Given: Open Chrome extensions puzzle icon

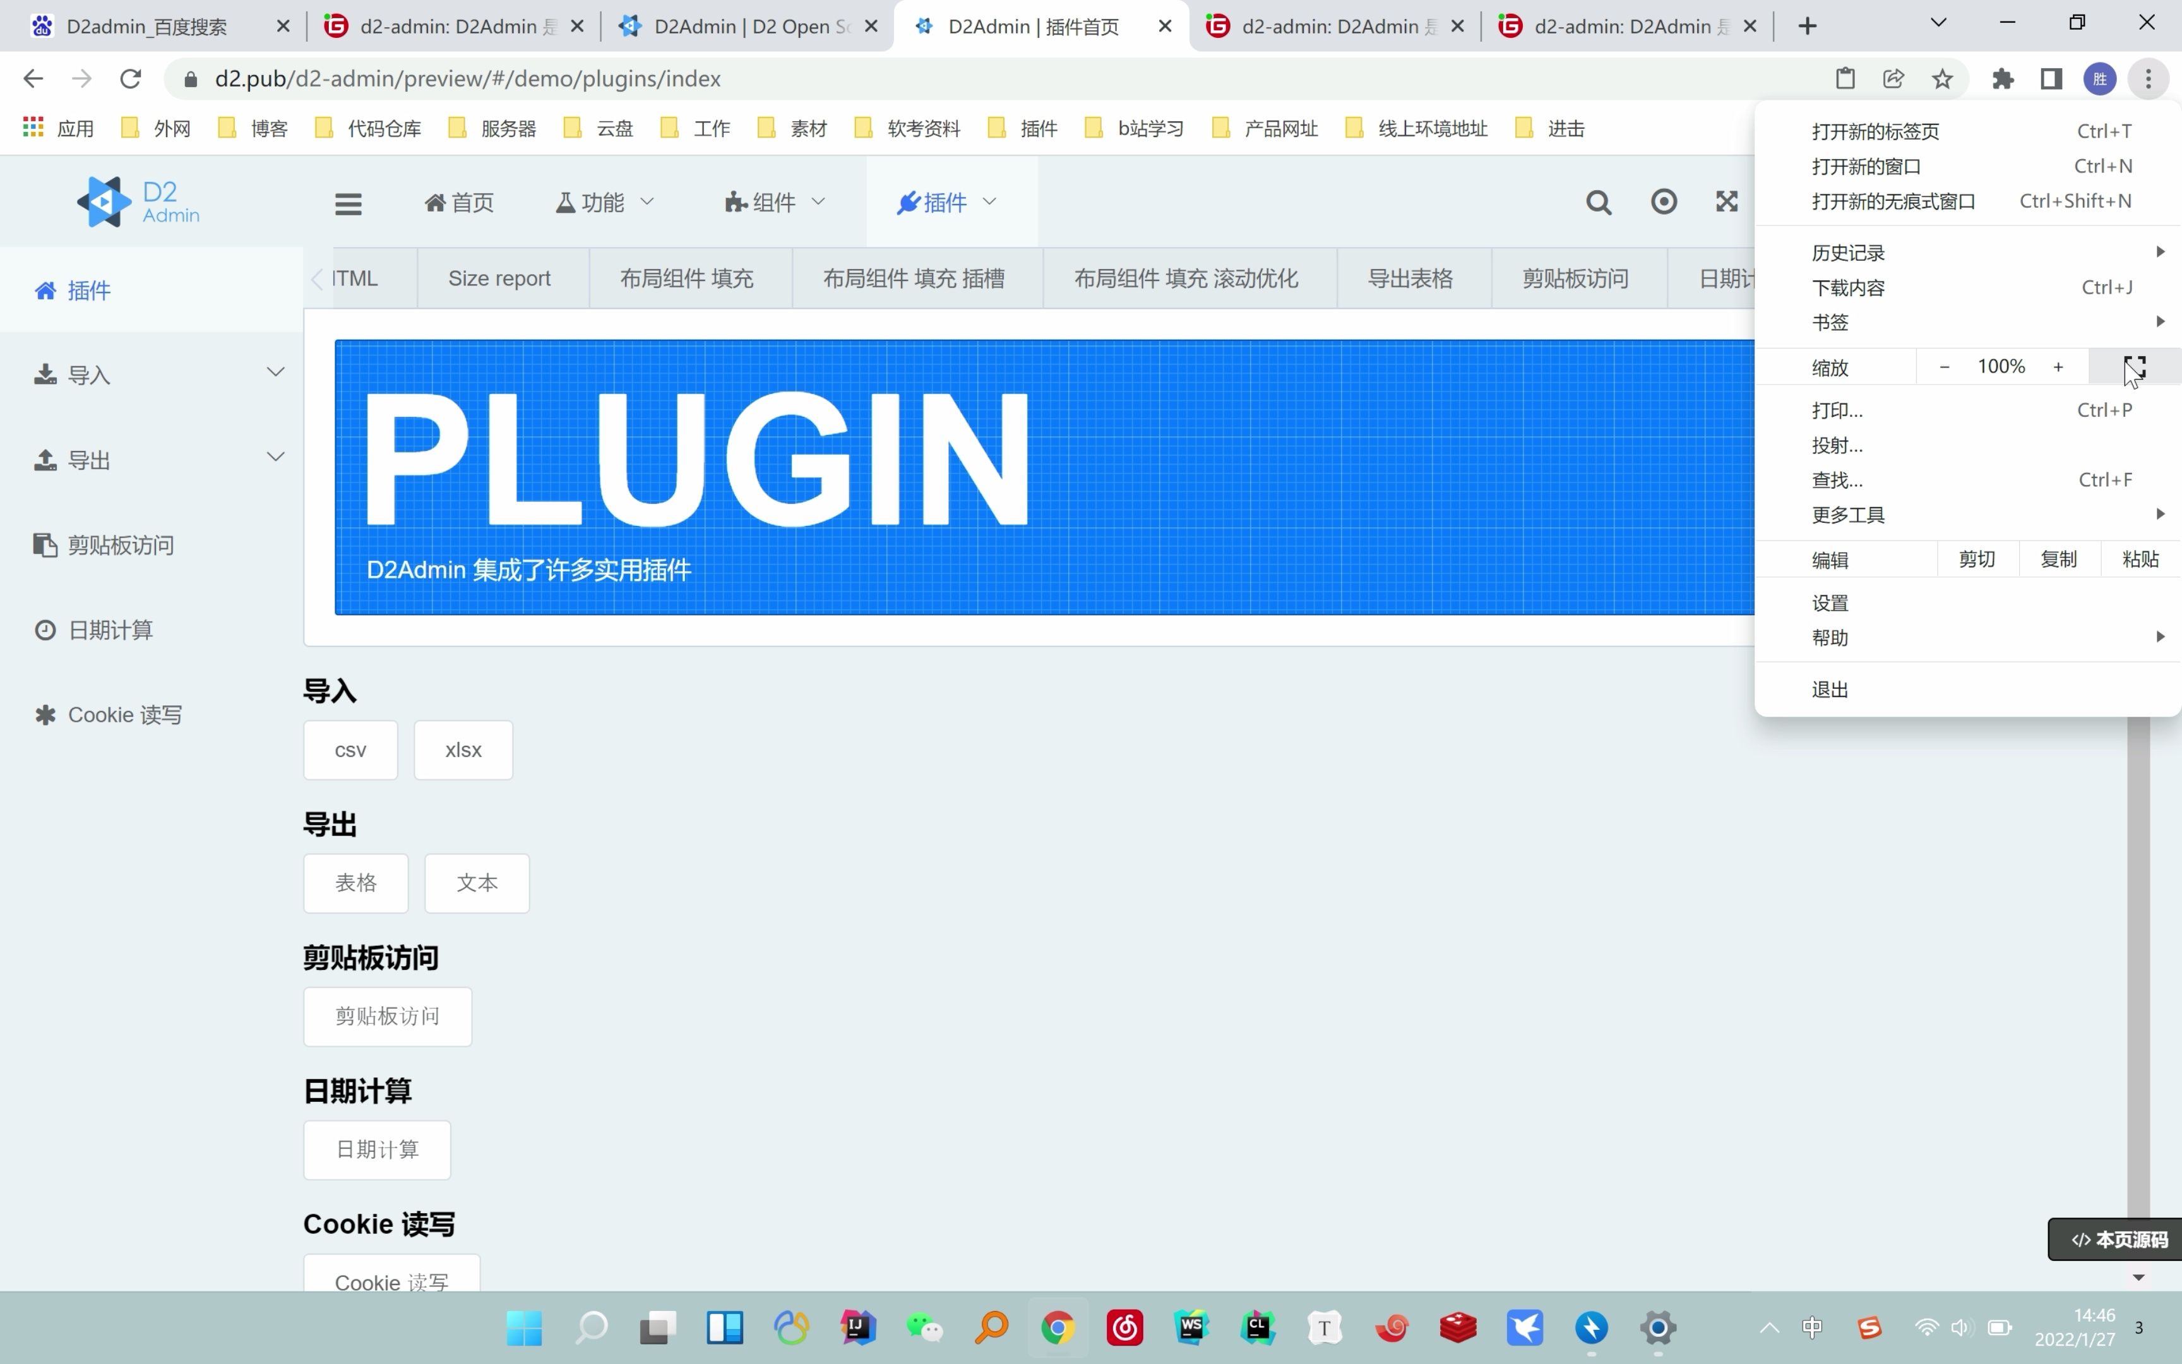Looking at the screenshot, I should coord(2003,78).
